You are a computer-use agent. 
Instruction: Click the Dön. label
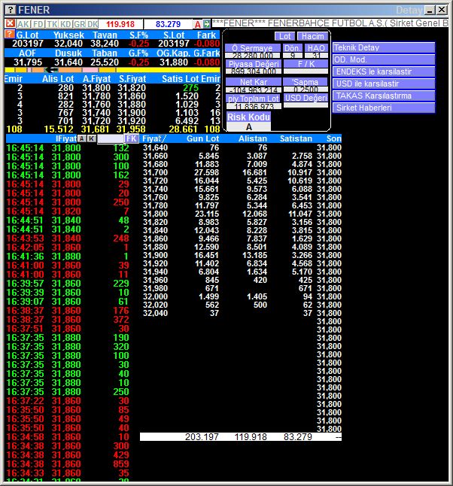point(293,48)
